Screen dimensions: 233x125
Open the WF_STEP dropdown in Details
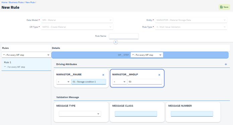coord(147,55)
